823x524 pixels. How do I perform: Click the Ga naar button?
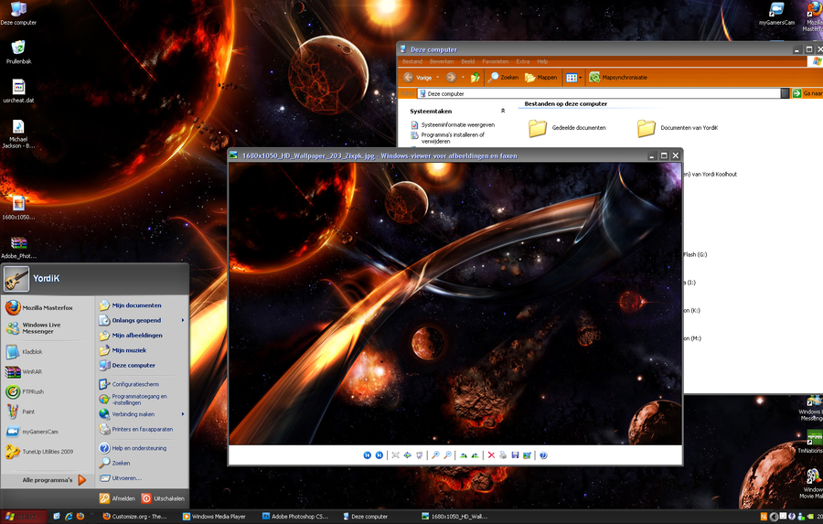(807, 93)
